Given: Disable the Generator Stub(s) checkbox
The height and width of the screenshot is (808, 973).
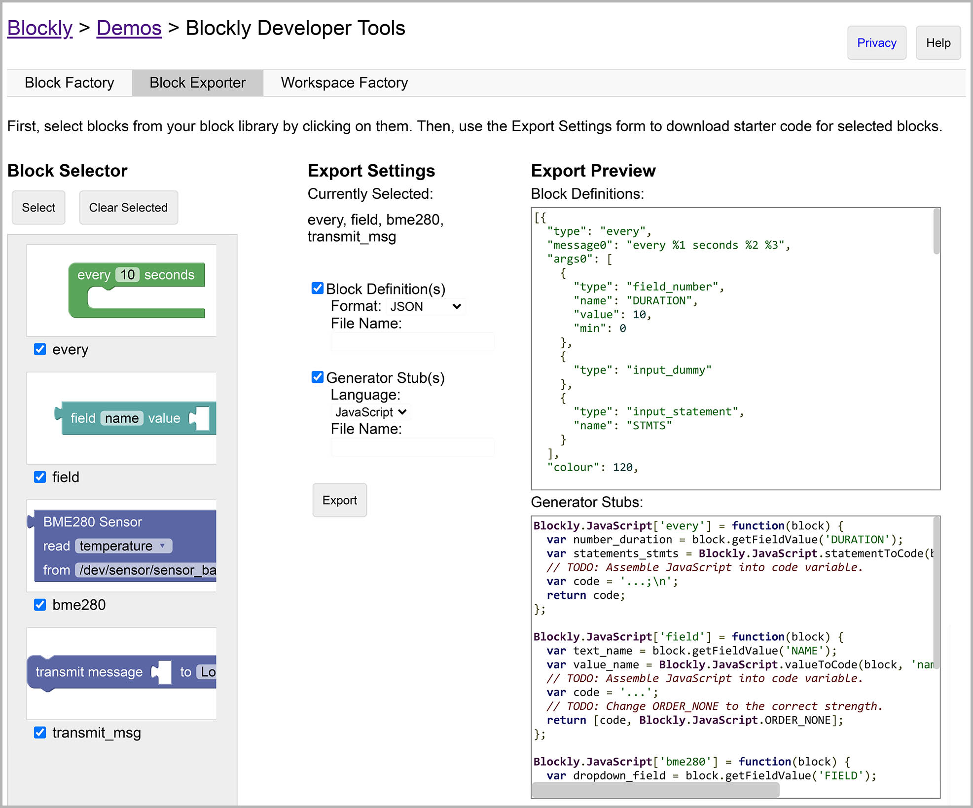Looking at the screenshot, I should [x=318, y=377].
